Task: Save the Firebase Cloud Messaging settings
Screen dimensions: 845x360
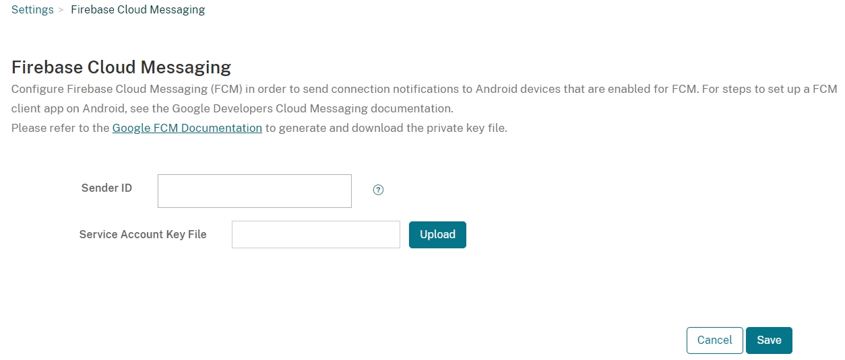Action: click(x=769, y=340)
